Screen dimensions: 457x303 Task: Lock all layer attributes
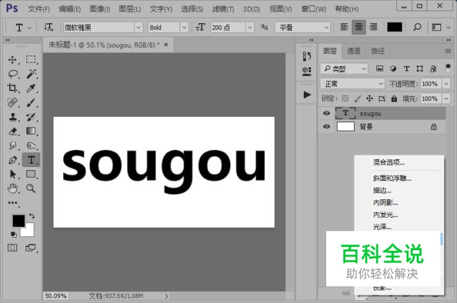394,98
